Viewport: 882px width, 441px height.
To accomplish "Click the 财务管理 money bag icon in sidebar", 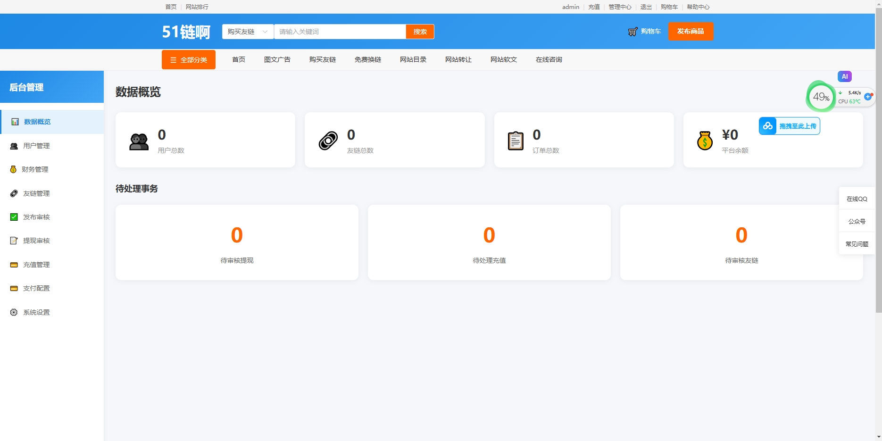I will tap(13, 169).
